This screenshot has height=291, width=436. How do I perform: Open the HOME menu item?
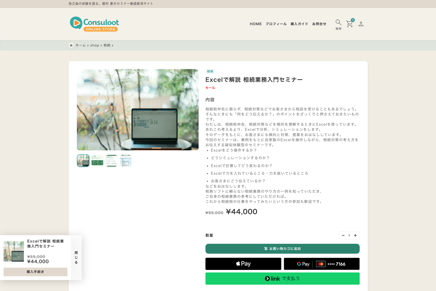point(255,24)
